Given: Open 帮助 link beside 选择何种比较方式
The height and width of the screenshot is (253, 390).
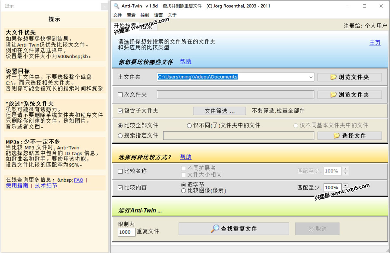Looking at the screenshot, I should click(x=186, y=157).
